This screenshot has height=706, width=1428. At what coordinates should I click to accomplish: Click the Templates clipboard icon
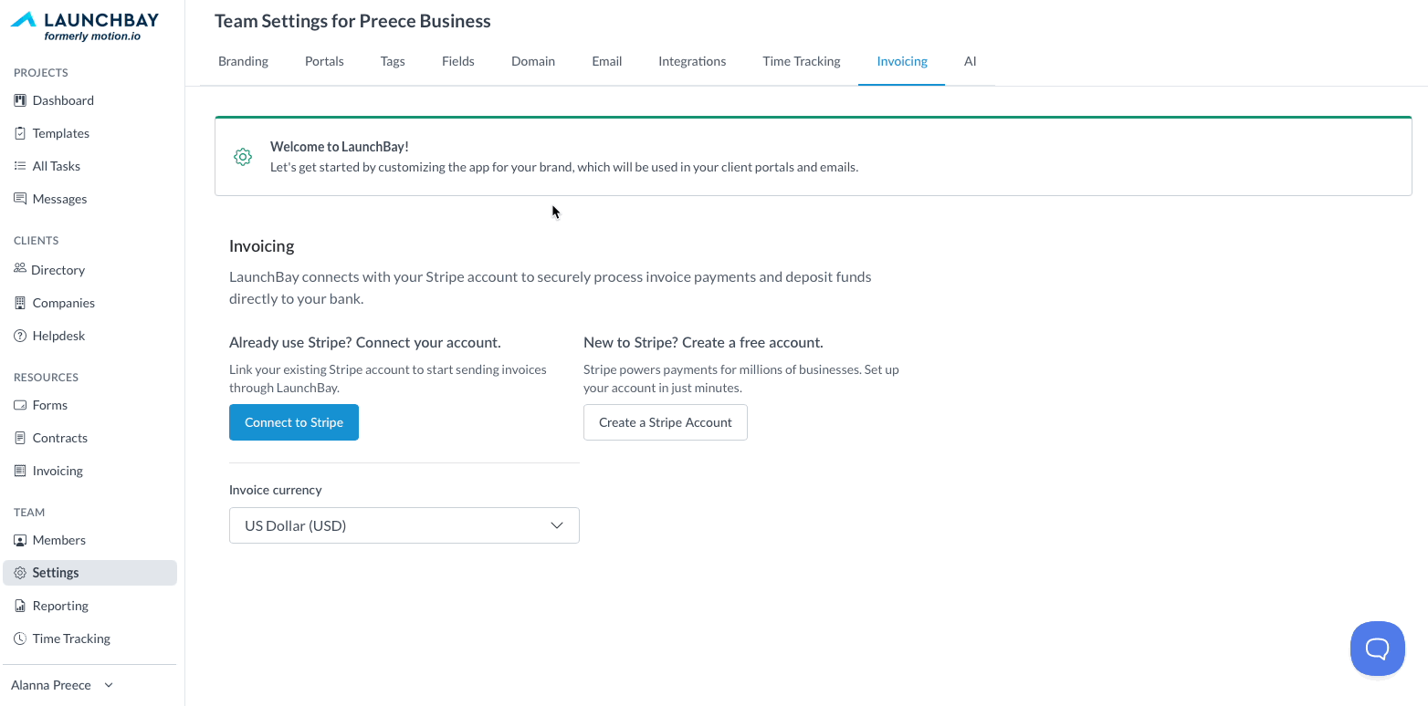coord(20,133)
